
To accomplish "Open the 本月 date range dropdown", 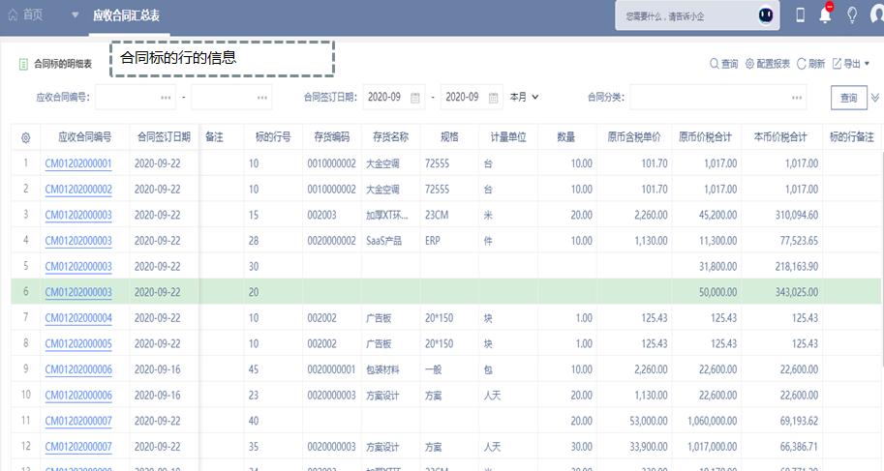I will pyautogui.click(x=524, y=98).
